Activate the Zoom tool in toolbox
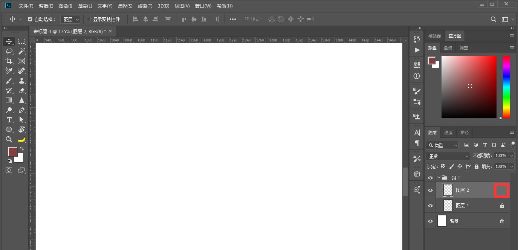Screen dimensions: 518x250 point(9,139)
